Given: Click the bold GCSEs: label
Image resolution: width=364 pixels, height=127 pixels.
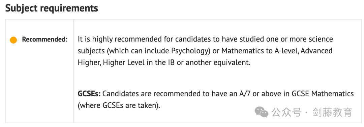Looking at the screenshot, I should [x=89, y=94].
